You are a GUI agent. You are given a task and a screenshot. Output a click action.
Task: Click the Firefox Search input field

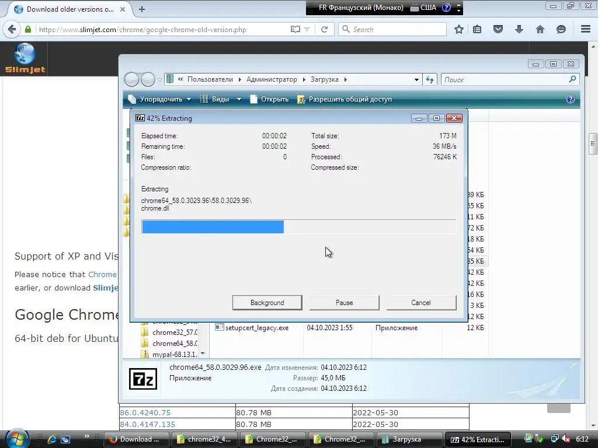[392, 29]
